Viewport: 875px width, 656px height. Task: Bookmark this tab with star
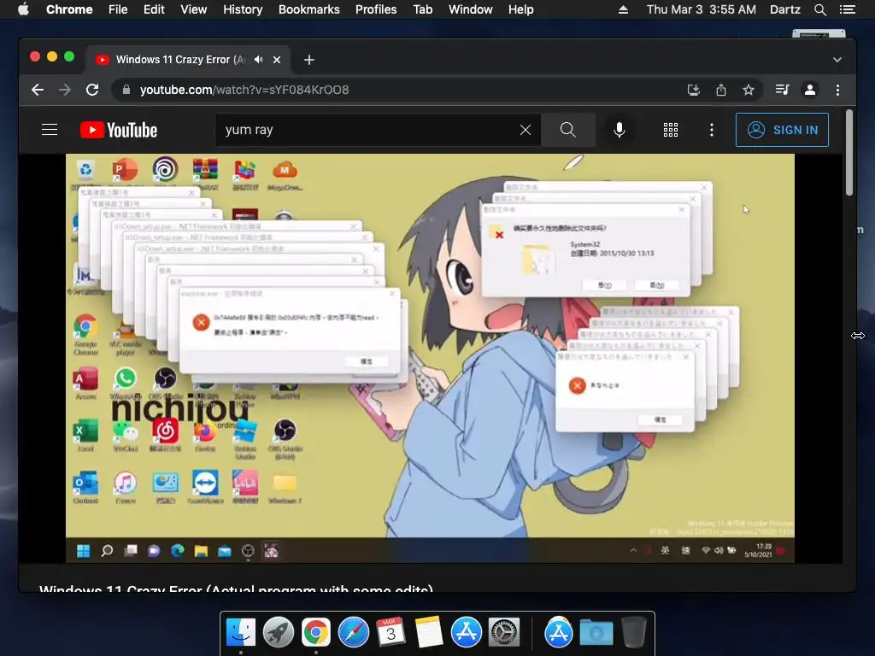tap(749, 90)
